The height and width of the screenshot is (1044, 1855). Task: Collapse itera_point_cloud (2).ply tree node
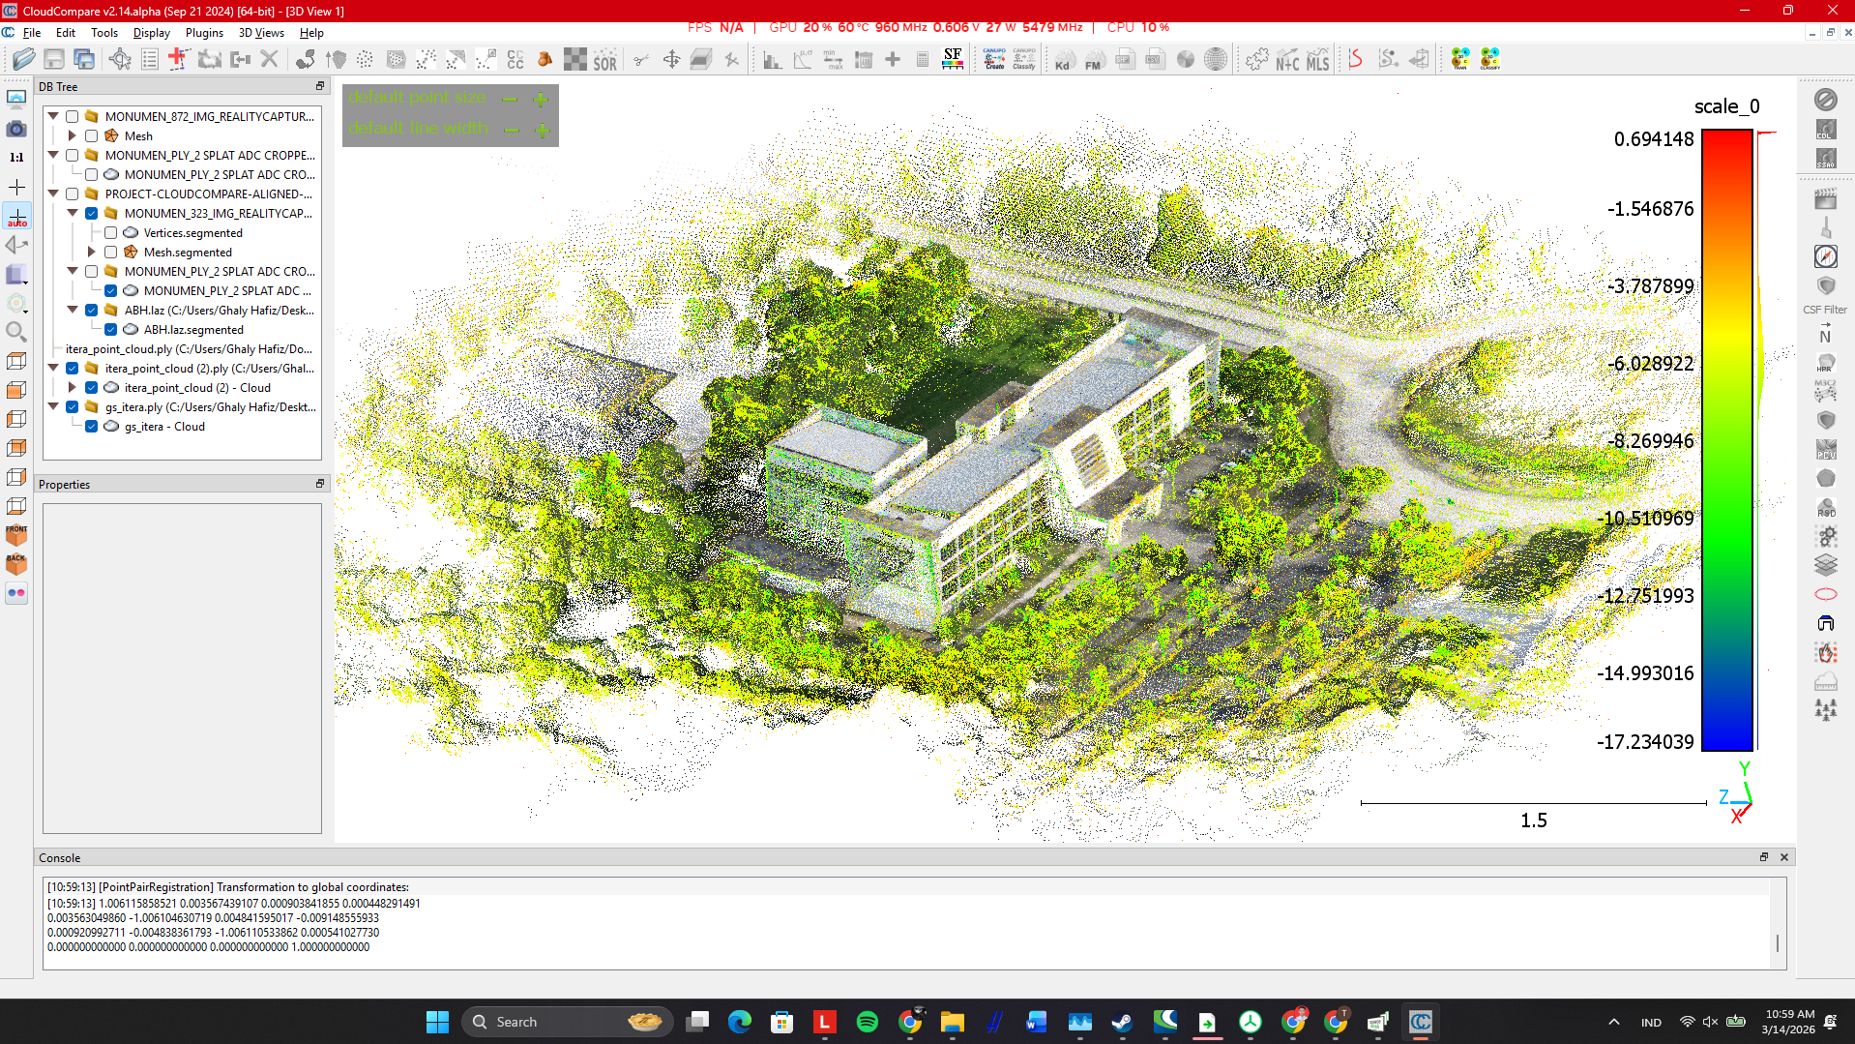point(53,368)
